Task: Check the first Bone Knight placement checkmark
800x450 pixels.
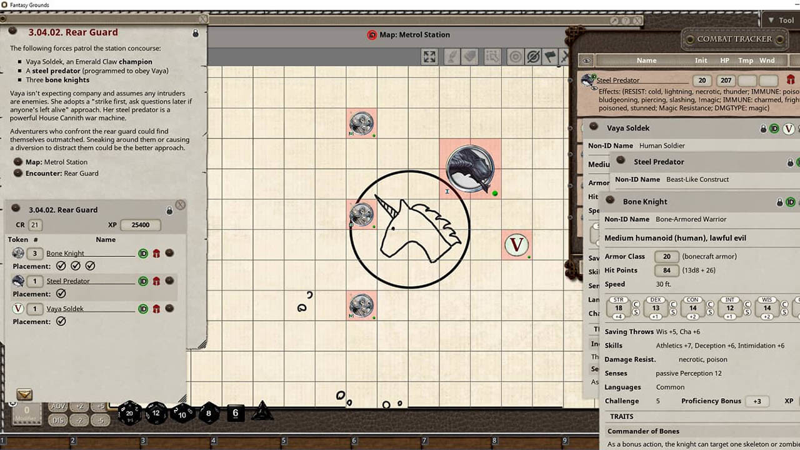Action: coord(61,266)
